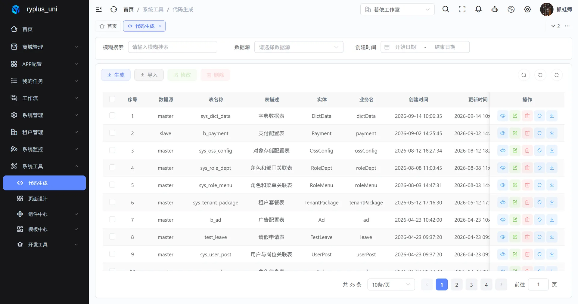Sync the sys_role_menu row using the refresh icon
578x304 pixels.
point(539,185)
